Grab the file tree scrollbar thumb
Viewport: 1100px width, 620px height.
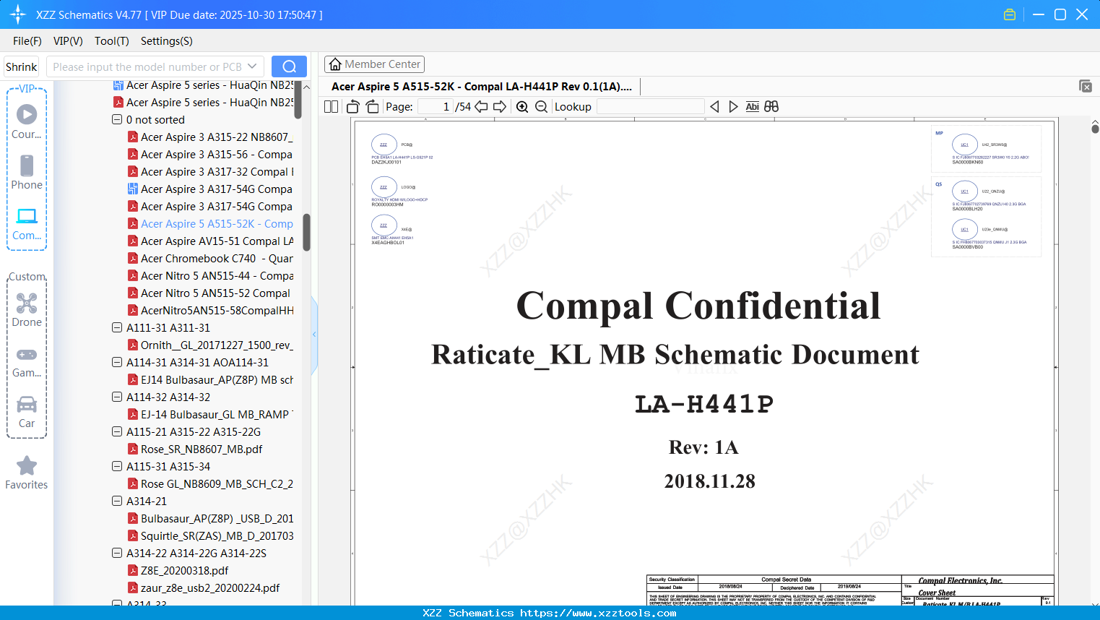point(306,232)
